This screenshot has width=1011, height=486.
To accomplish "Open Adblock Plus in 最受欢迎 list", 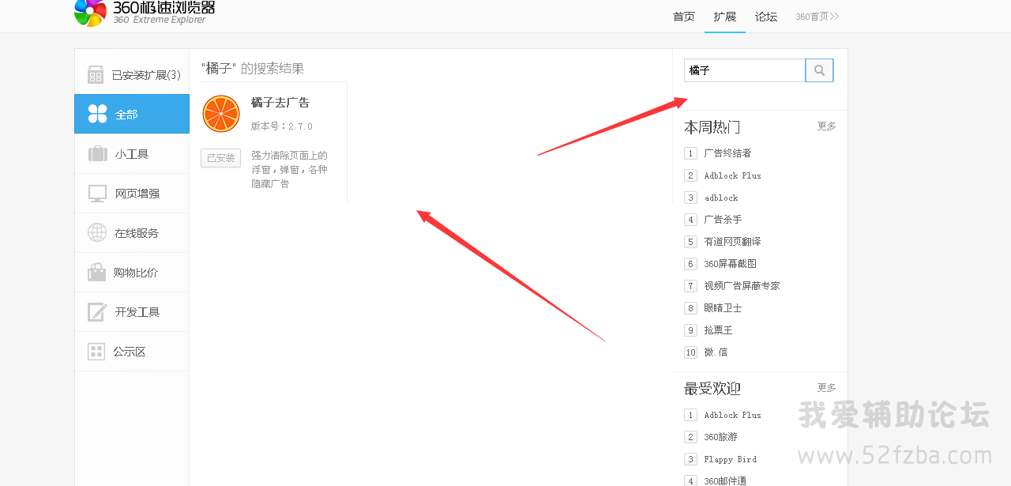I will coord(733,415).
